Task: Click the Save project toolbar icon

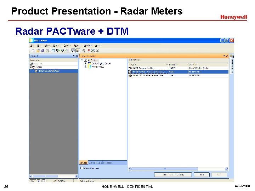Action: click(x=42, y=51)
